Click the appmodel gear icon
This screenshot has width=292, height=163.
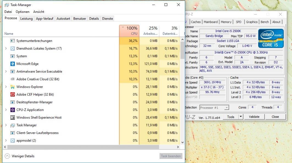pyautogui.click(x=12, y=140)
